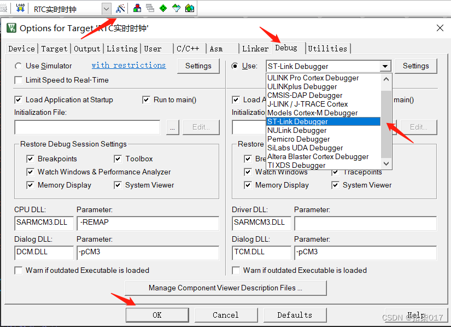Open the Output tab
The image size is (451, 327).
87,49
